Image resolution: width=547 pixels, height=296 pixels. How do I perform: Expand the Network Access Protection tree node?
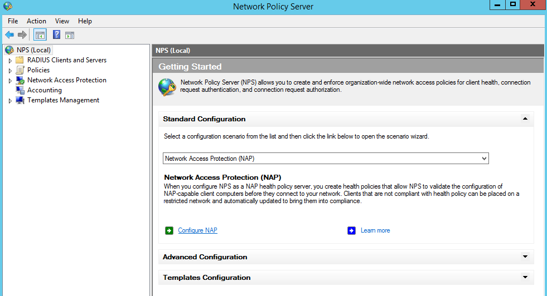10,81
